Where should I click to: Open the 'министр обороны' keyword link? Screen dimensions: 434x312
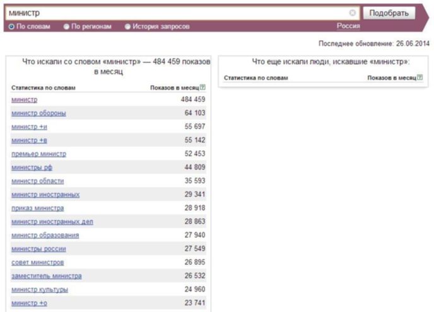38,113
